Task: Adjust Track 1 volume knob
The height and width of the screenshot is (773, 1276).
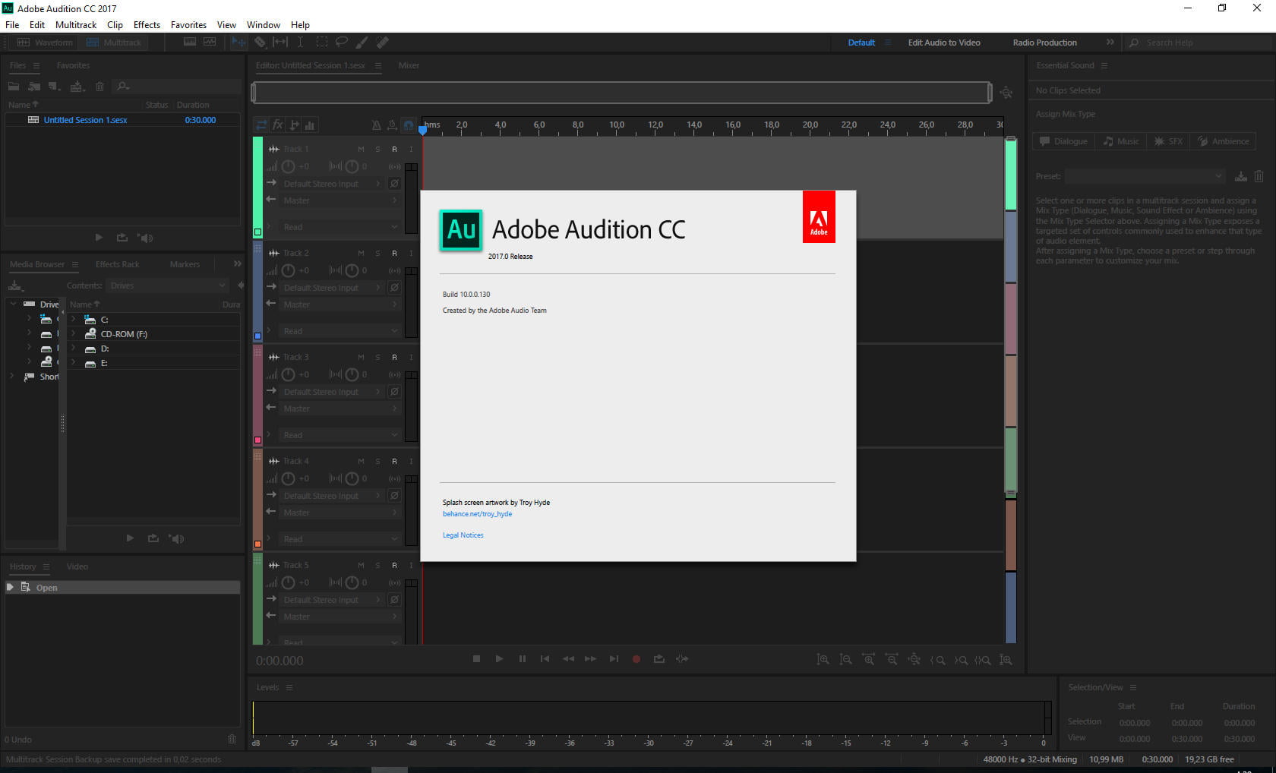Action: [289, 166]
